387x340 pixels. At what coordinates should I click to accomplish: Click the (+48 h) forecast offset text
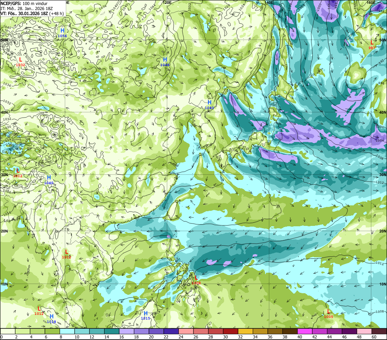pyautogui.click(x=57, y=14)
